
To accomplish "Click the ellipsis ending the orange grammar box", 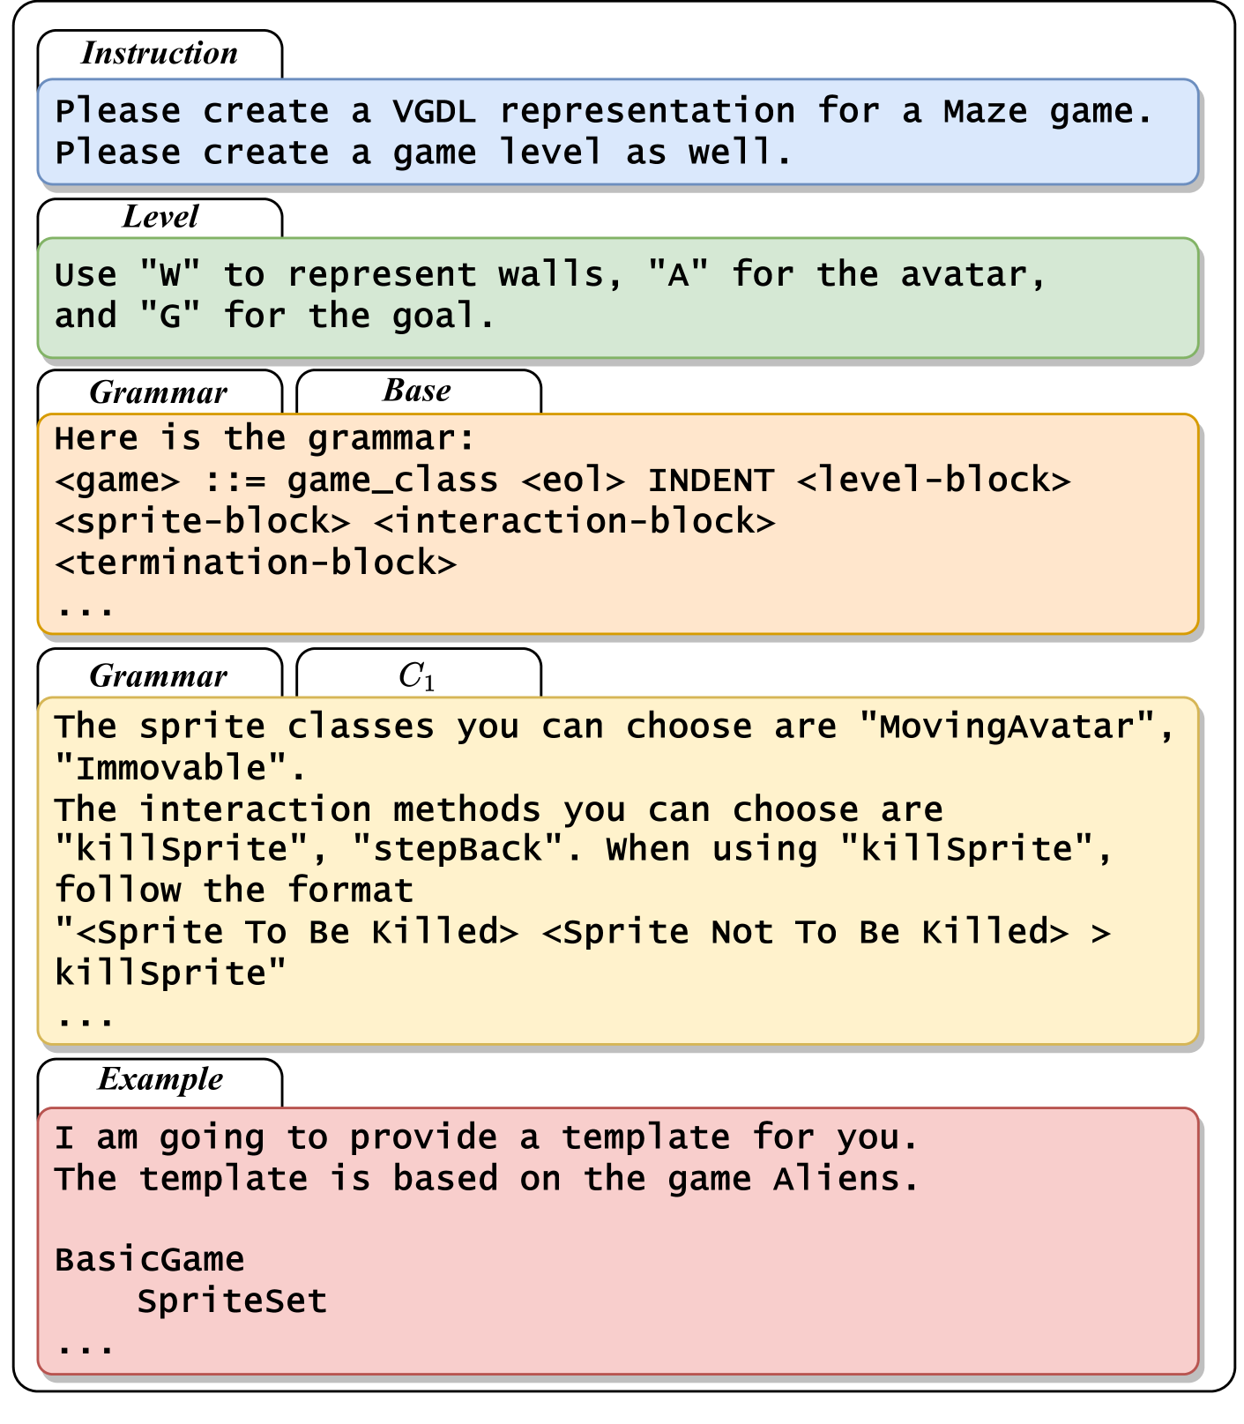I will [85, 608].
